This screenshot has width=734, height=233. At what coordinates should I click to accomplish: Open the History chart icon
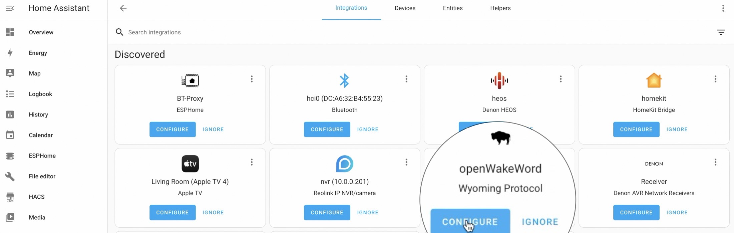coord(10,114)
